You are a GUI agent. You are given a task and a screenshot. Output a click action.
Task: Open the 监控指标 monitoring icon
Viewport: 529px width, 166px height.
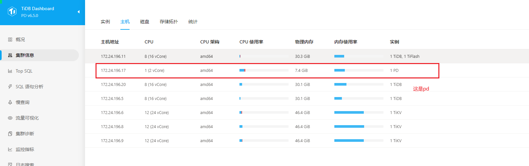click(x=10, y=149)
